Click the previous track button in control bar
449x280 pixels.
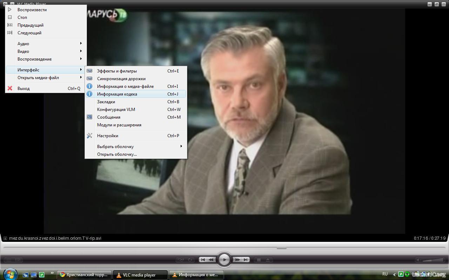coord(203,260)
